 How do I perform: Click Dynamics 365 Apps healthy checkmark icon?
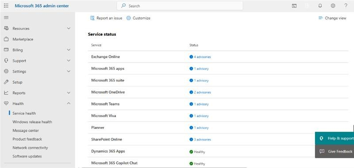coord(191,152)
